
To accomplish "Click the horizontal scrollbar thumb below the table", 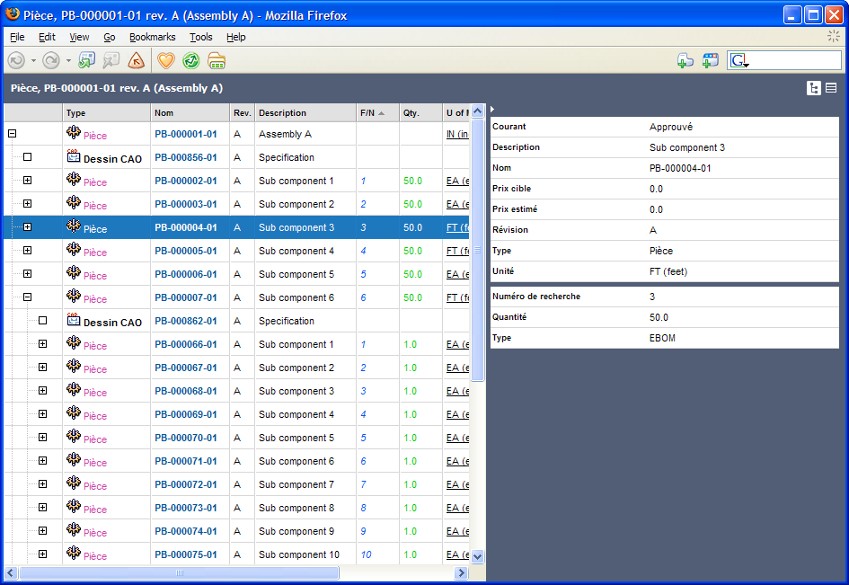I will coord(179,572).
